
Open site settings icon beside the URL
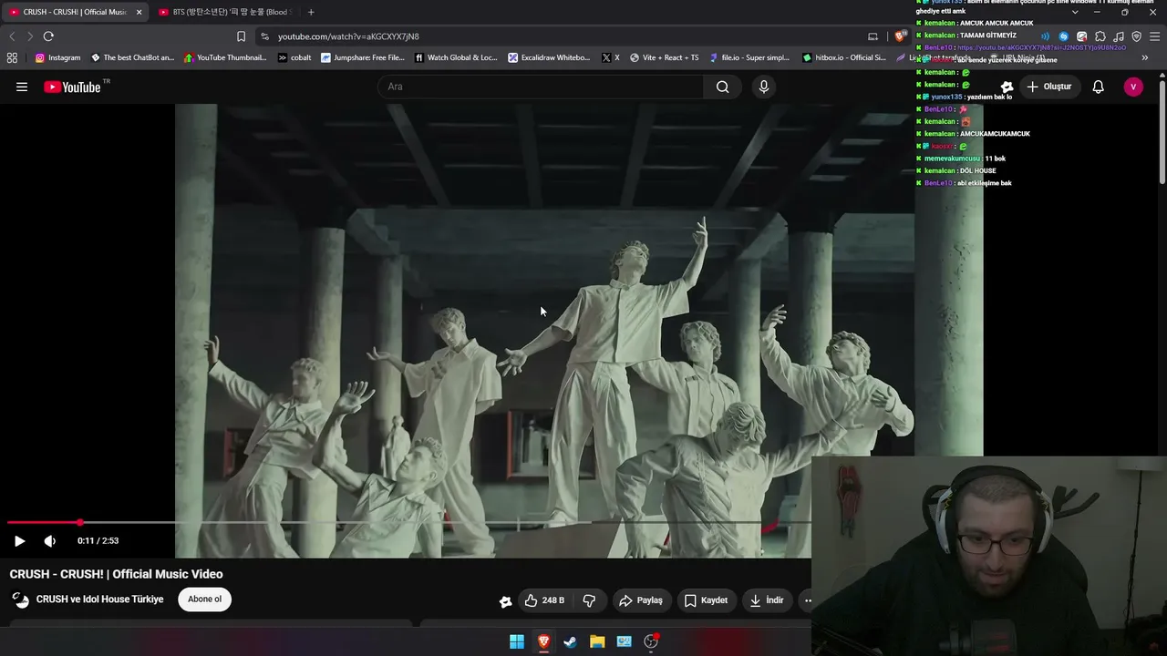(264, 36)
